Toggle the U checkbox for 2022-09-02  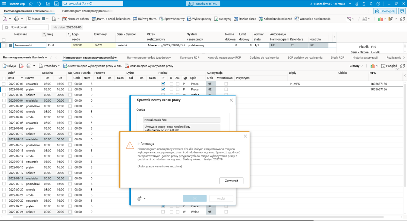click(171, 89)
